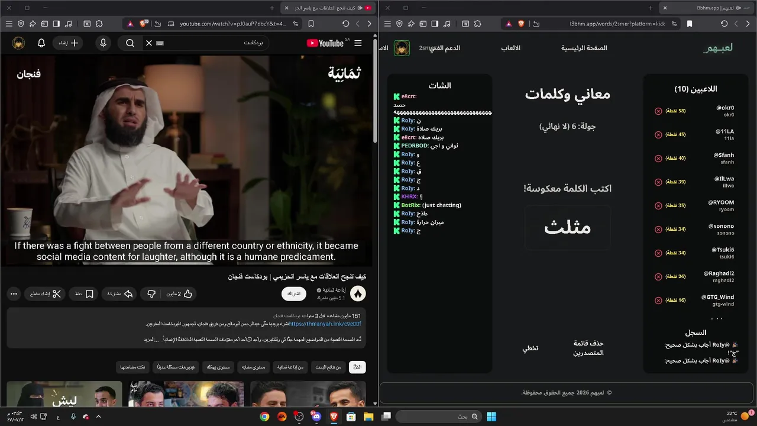Open the thmanyah.link description link
This screenshot has height=426, width=757.
(325, 324)
